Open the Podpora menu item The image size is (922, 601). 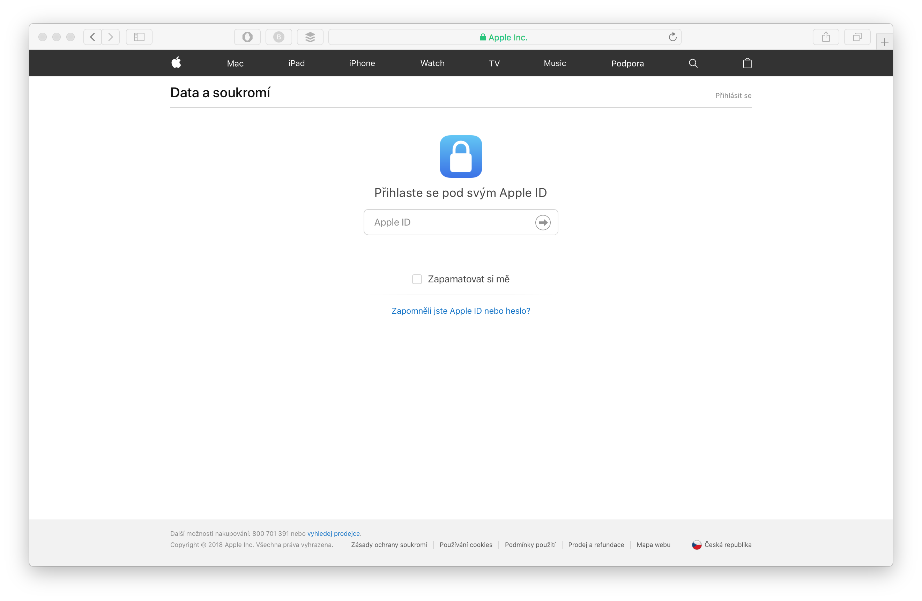pyautogui.click(x=627, y=63)
